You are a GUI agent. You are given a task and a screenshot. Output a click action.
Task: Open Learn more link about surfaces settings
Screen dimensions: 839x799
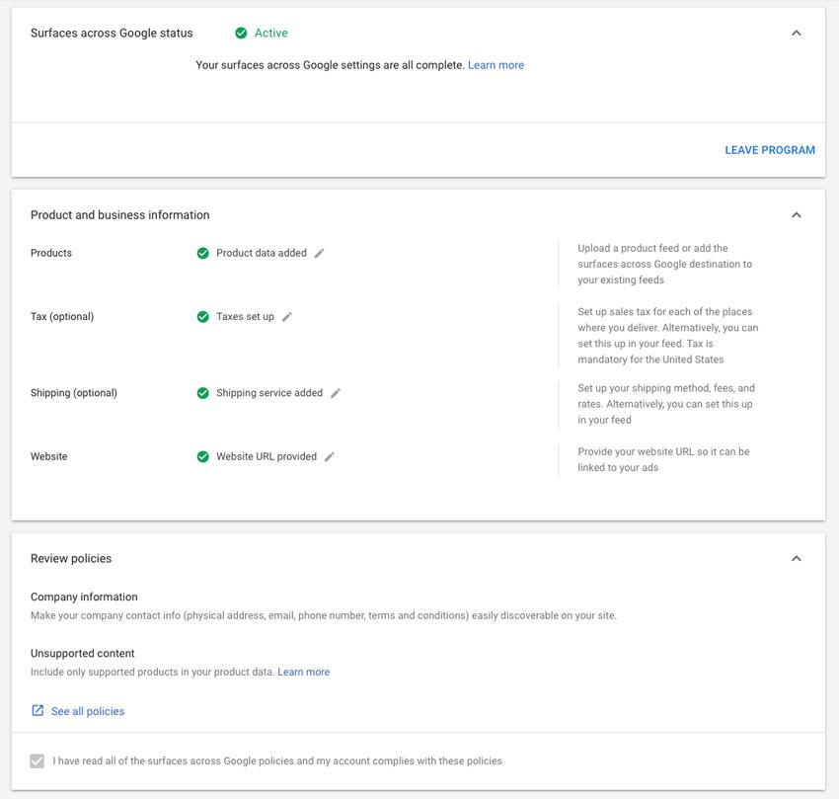click(496, 65)
